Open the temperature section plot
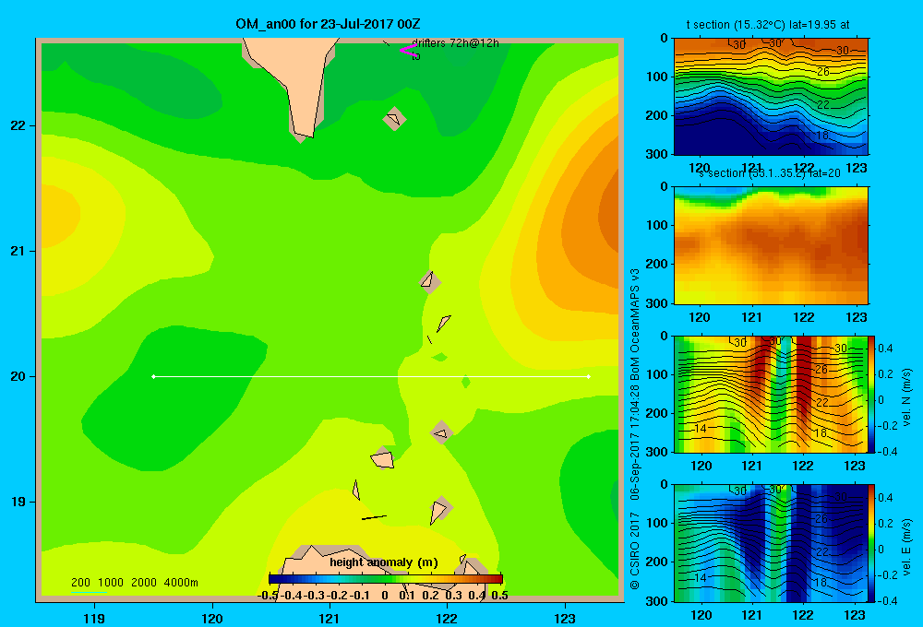Screen dimensions: 923x627 coord(771,97)
